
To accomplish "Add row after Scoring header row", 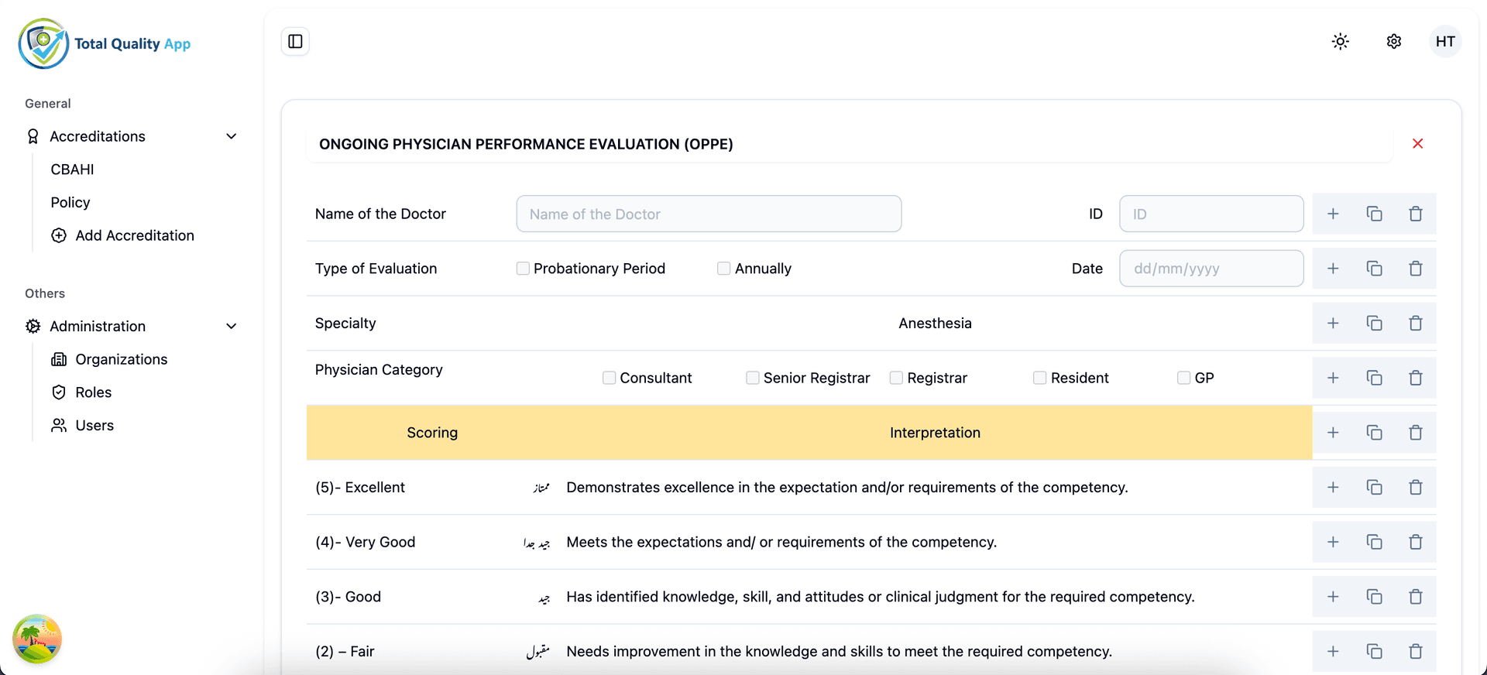I will tap(1333, 433).
